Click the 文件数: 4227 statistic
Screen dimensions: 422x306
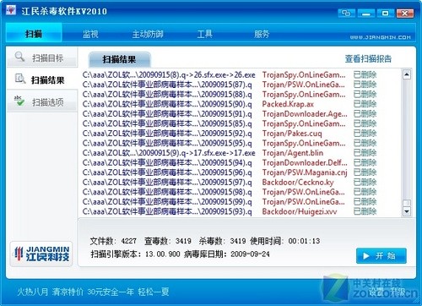[x=113, y=241]
